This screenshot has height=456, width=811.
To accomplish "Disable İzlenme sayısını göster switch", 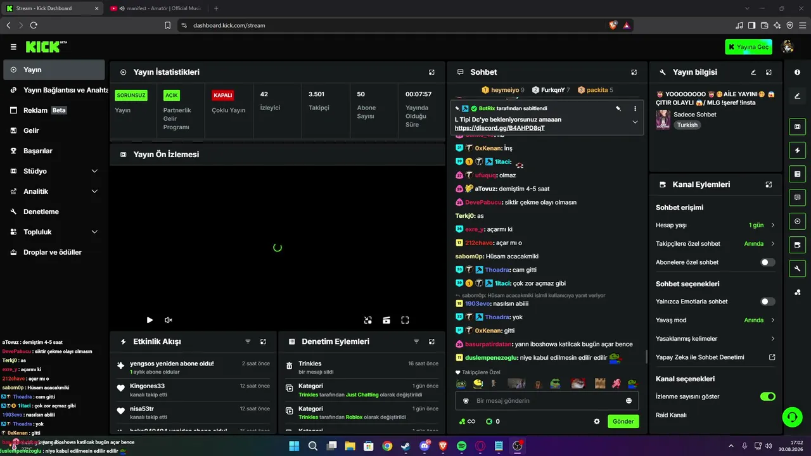I will [767, 396].
